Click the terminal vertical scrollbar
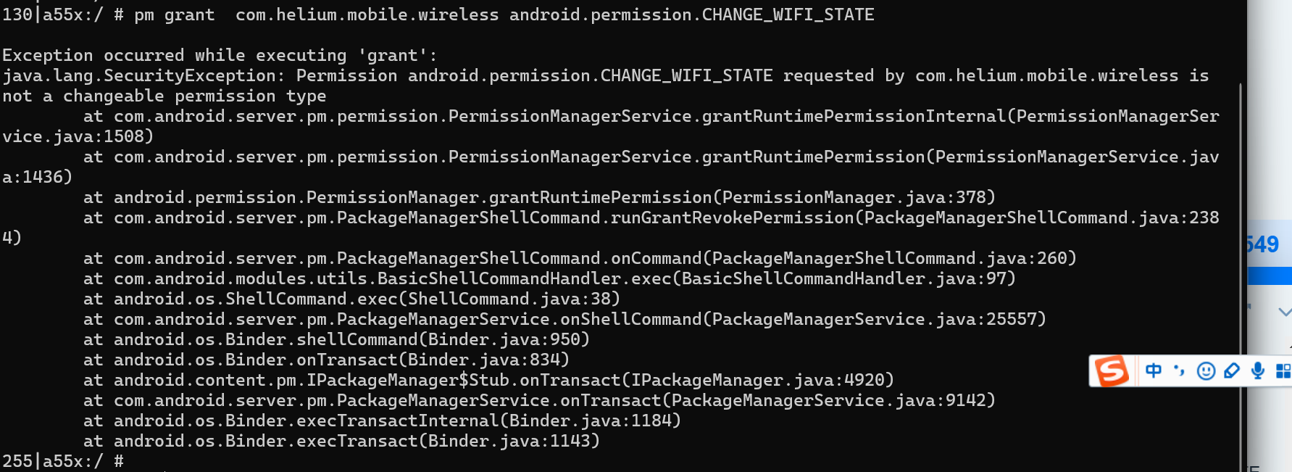Viewport: 1292px width, 472px height. [x=1241, y=276]
